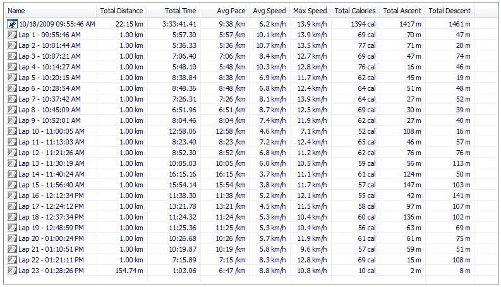
Task: Sort by Total Calories column header
Action: click(355, 11)
